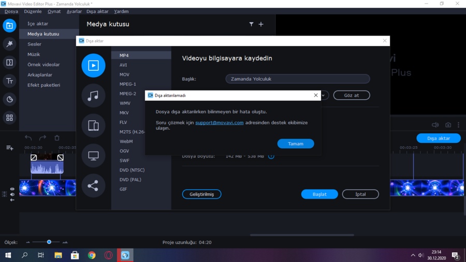Open the stickers clock sidebar icon
466x262 pixels.
(x=9, y=99)
